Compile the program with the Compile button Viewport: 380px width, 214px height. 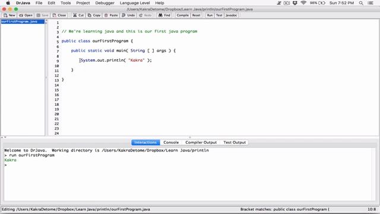coord(182,15)
